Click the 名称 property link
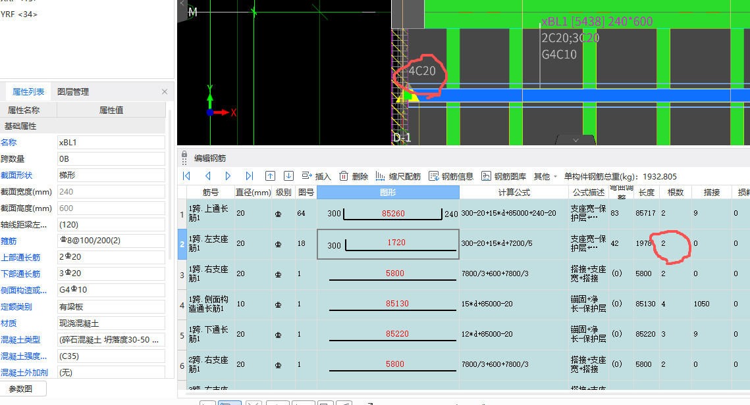Image resolution: width=750 pixels, height=405 pixels. point(9,142)
